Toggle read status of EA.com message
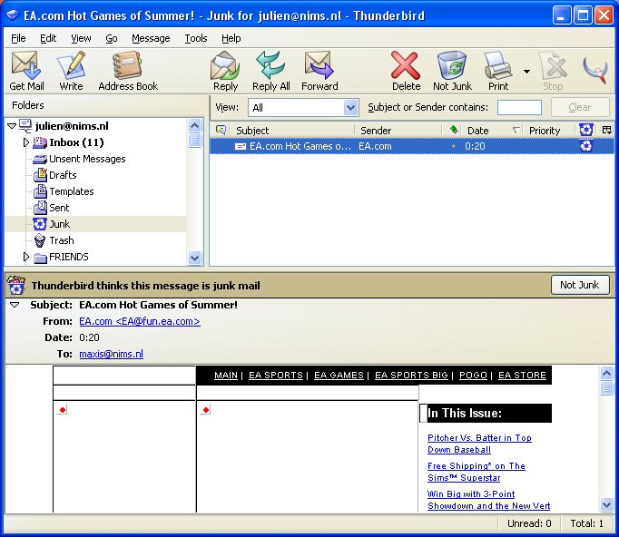Viewport: 619px width, 537px height. [454, 146]
